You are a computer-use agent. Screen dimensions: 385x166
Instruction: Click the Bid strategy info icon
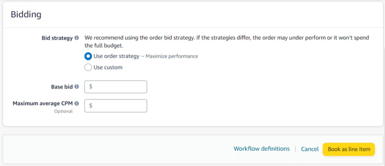pos(77,38)
